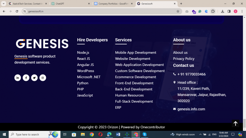
Task: Open the About us footer link
Action: pyautogui.click(x=180, y=52)
